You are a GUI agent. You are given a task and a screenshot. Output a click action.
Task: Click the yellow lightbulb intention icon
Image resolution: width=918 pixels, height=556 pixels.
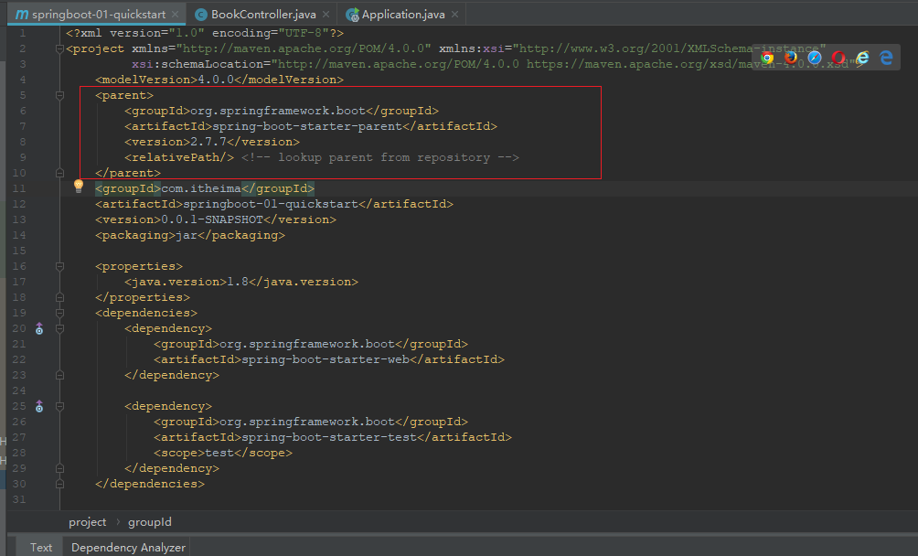pyautogui.click(x=79, y=187)
